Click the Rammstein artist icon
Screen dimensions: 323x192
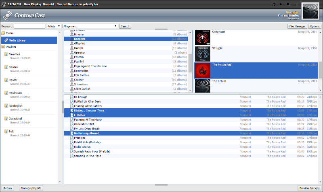pyautogui.click(x=71, y=70)
